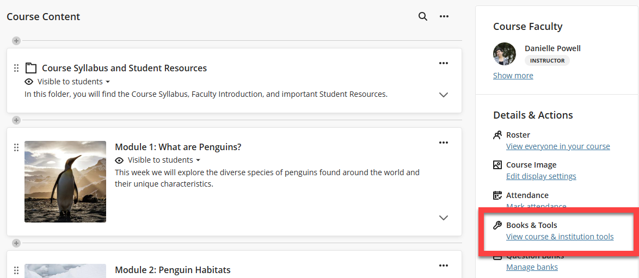Click the search icon in Course Content
Image resolution: width=639 pixels, height=278 pixels.
(422, 16)
